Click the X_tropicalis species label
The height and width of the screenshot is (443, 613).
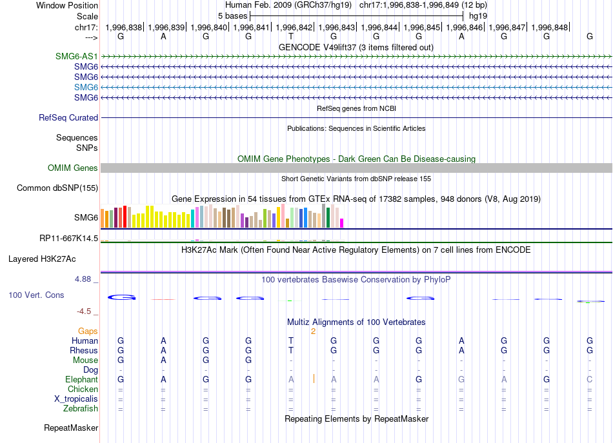[x=76, y=399]
